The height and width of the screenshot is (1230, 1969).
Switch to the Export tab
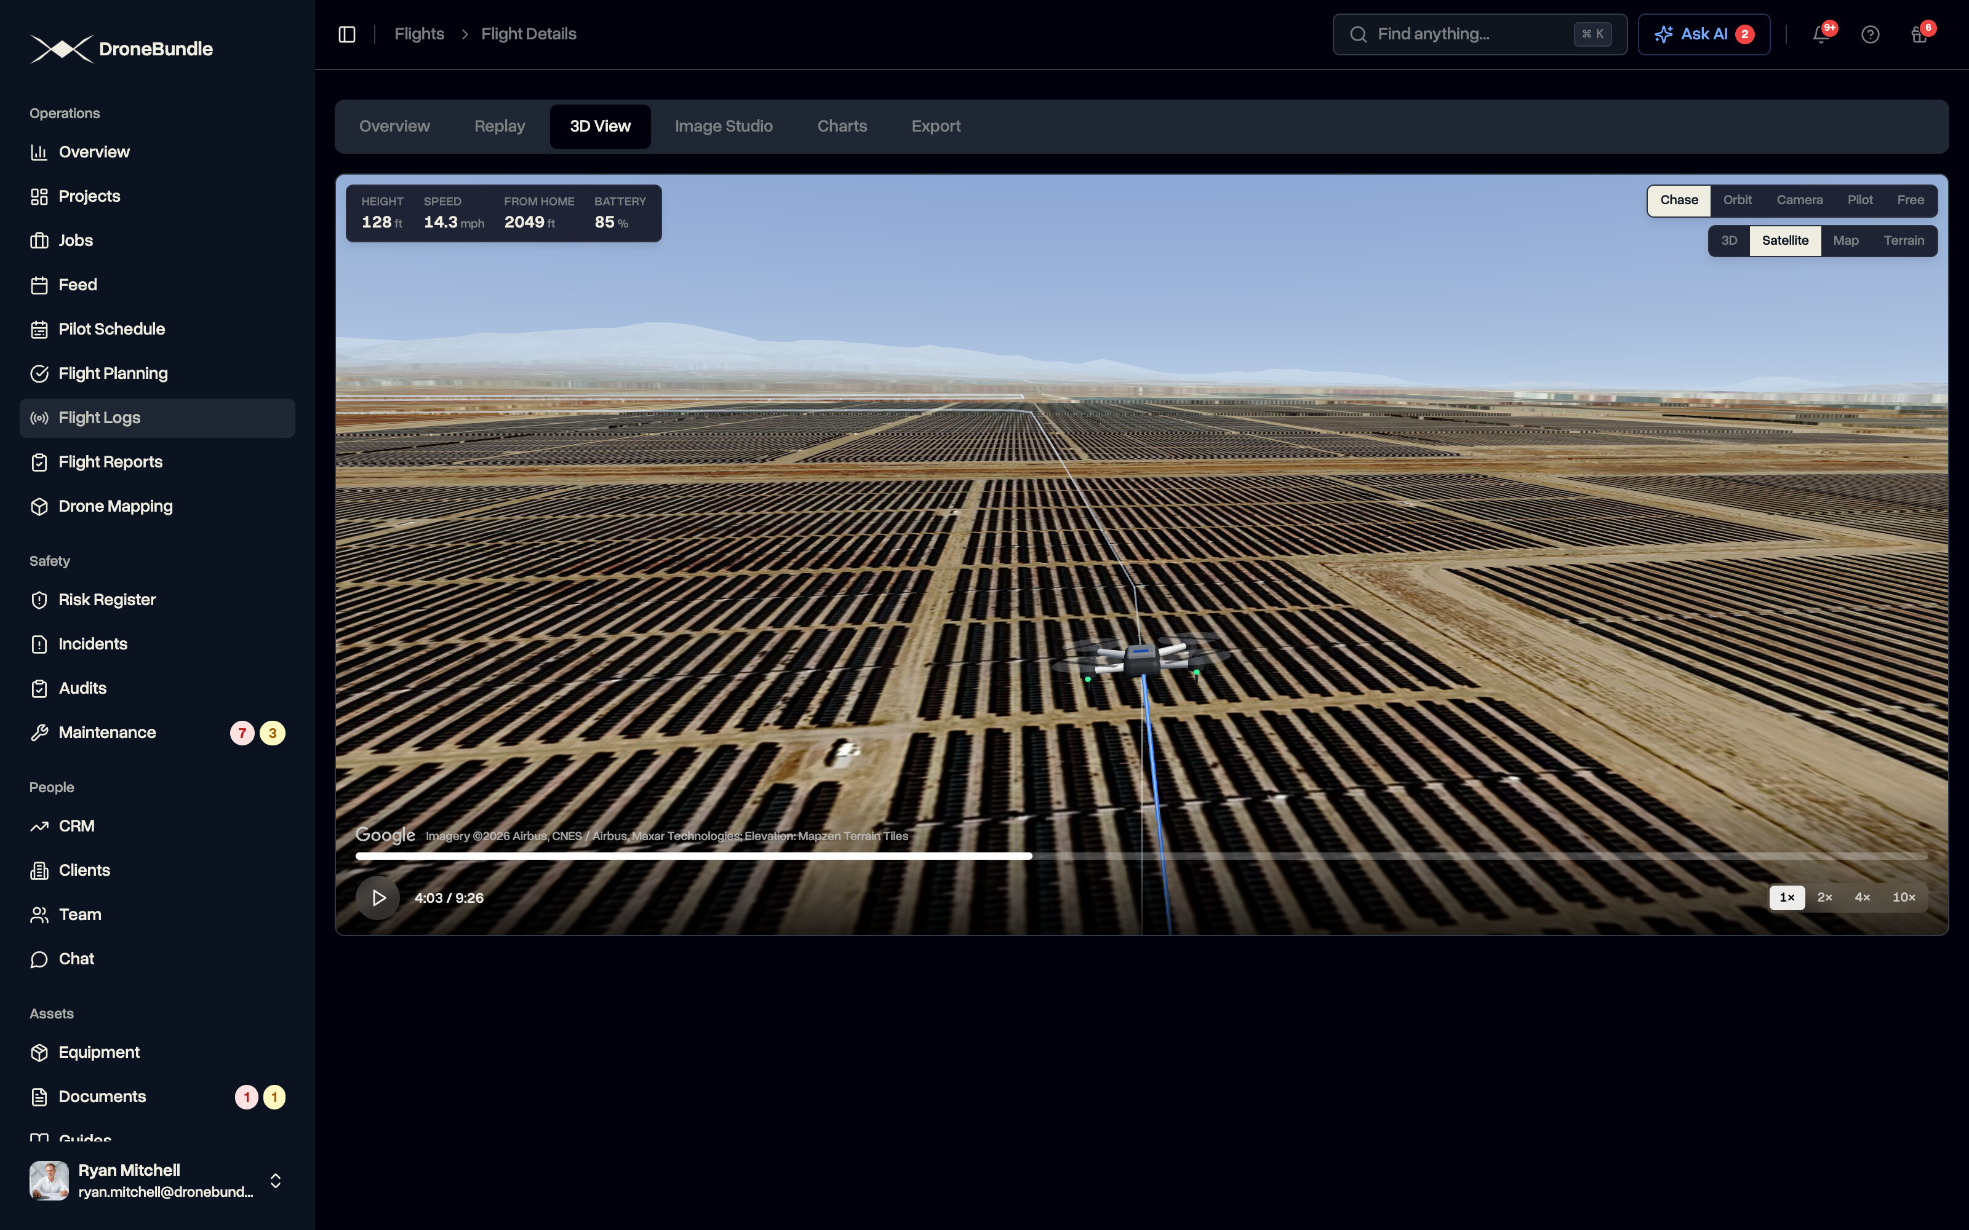936,127
